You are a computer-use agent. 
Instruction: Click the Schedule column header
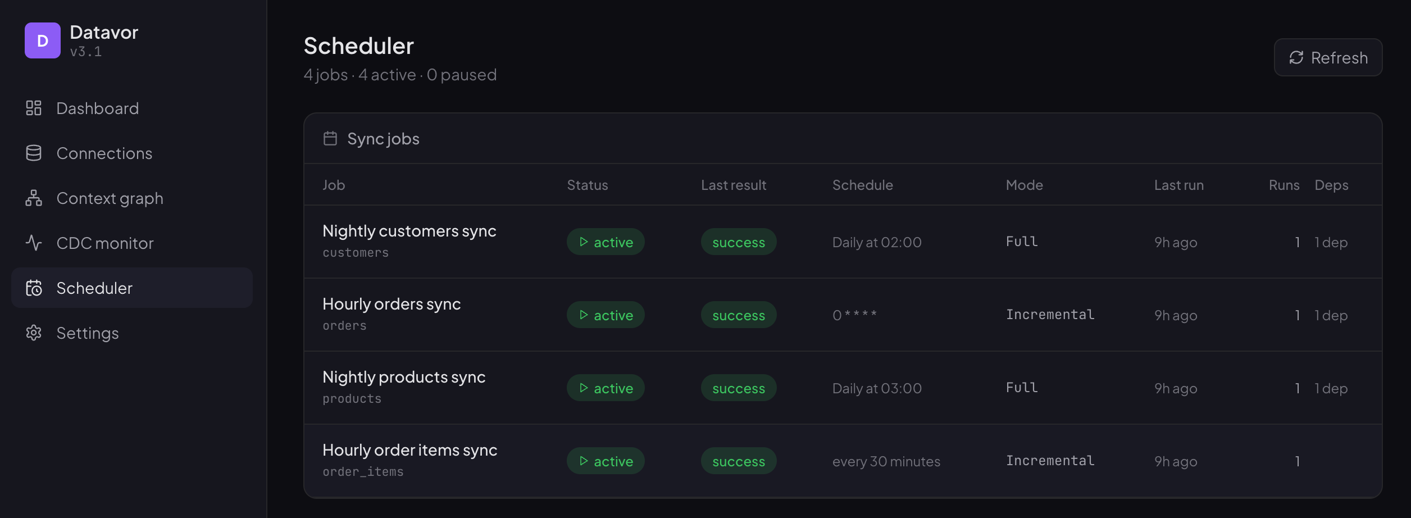pos(863,185)
